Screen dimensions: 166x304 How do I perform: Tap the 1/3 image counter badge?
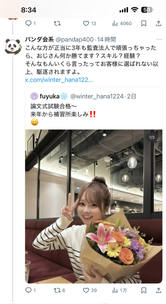pyautogui.click(x=152, y=137)
